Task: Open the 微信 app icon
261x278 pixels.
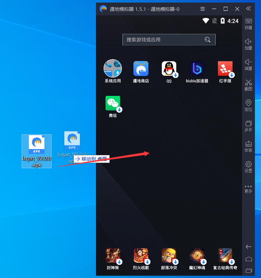Action: tap(113, 103)
